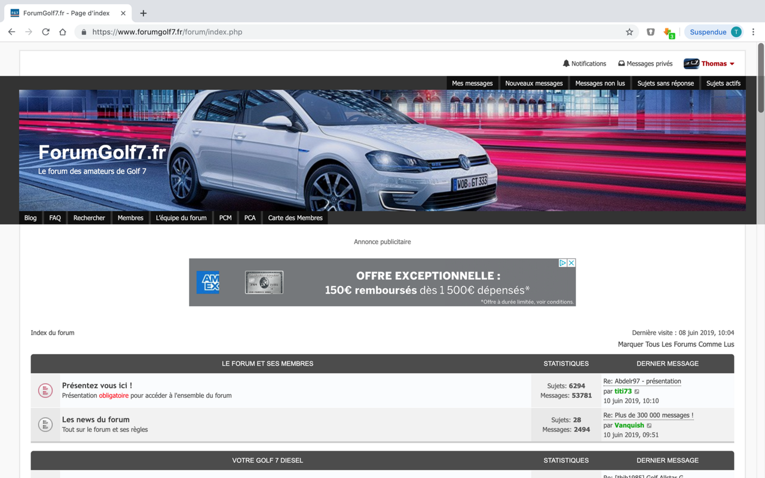Screen dimensions: 765x478
Task: Open Nouveaux messages
Action: tap(534, 83)
